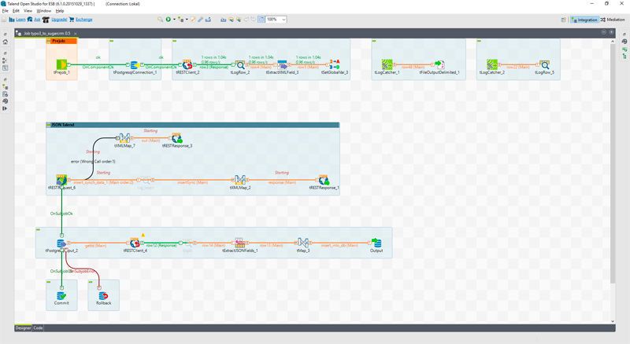
Task: Click the play-step icon in left sidebar
Action: 5,108
